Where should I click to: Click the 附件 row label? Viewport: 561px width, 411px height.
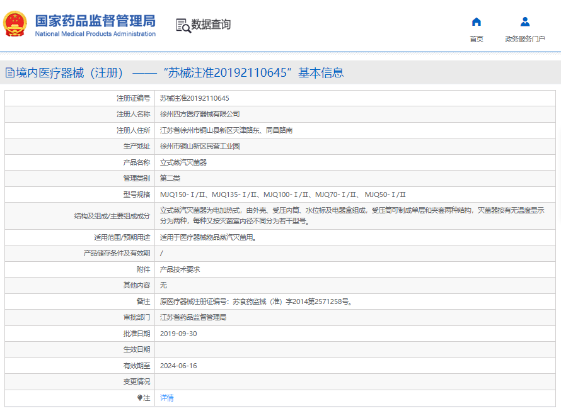point(144,269)
